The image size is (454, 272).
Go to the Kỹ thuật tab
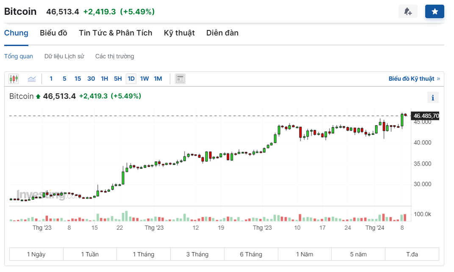179,33
